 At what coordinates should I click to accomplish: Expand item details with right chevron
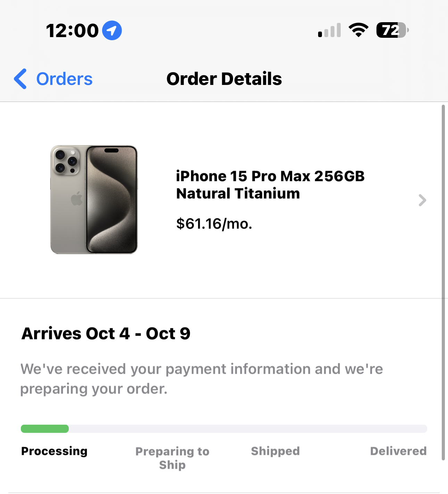[422, 200]
